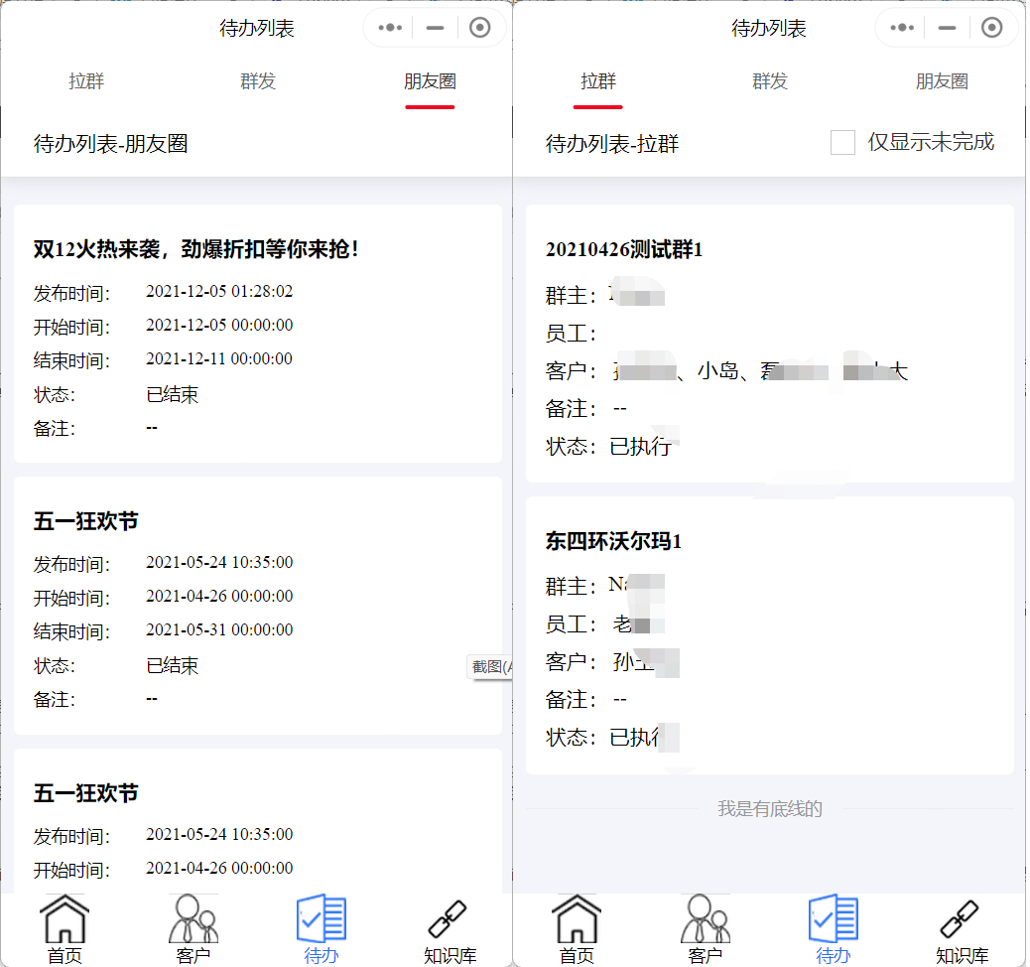1030x967 pixels.
Task: Open the 双12火热来袭 task card
Action: [257, 334]
